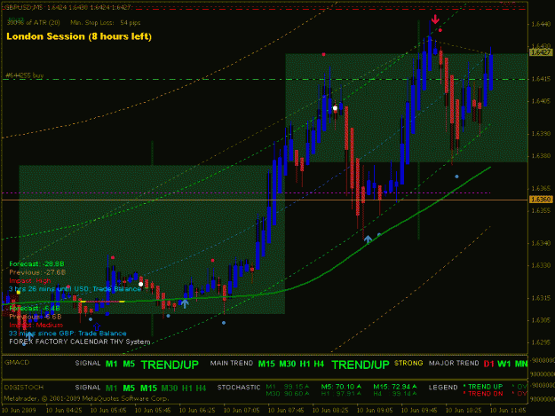Click M5 in the GMACD signal row

(x=129, y=364)
